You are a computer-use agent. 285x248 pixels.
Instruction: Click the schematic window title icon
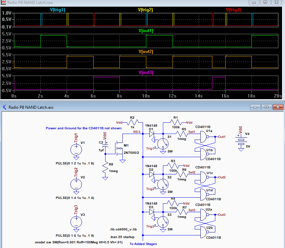[x=4, y=107]
